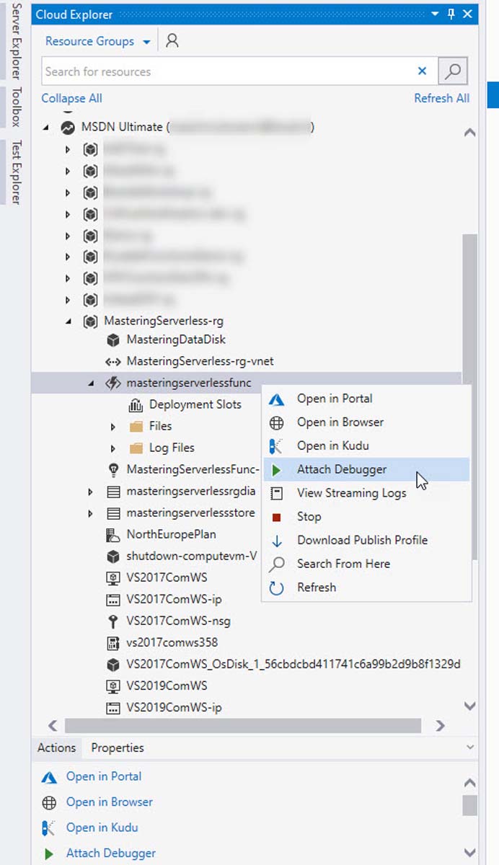Select MasteringServerlessFunc App Insights bulb icon
Screen dimensions: 499x865
[112, 469]
